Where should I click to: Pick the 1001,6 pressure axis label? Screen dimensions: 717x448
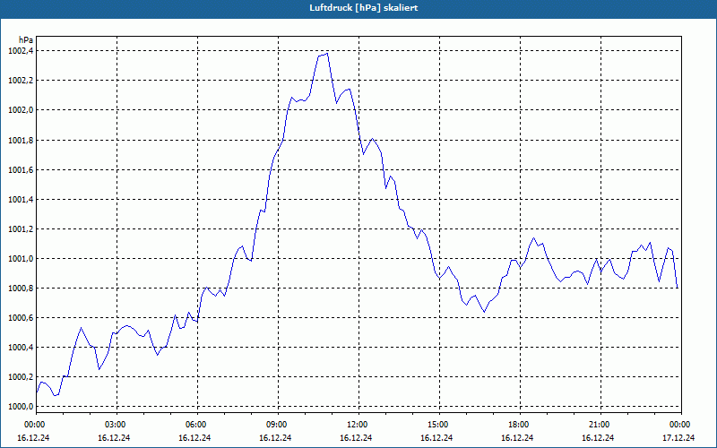pyautogui.click(x=21, y=170)
